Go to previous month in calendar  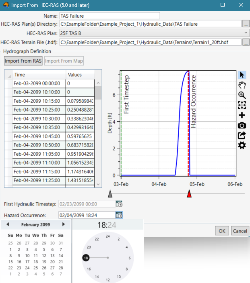pos(8,224)
